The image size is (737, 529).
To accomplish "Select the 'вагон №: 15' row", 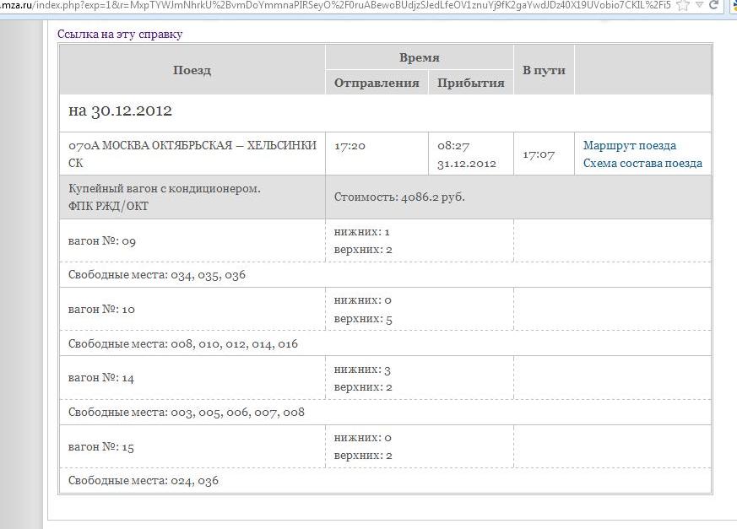I will (101, 447).
